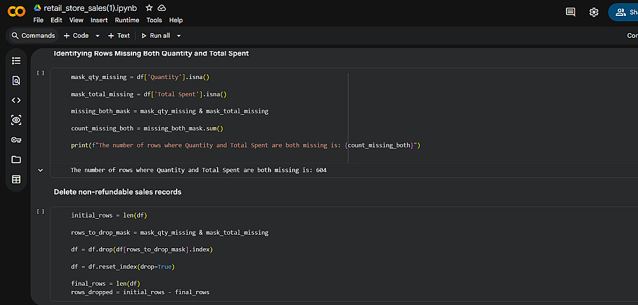Viewport: 638px width, 305px height.
Task: Open the Tools menu
Action: click(154, 20)
